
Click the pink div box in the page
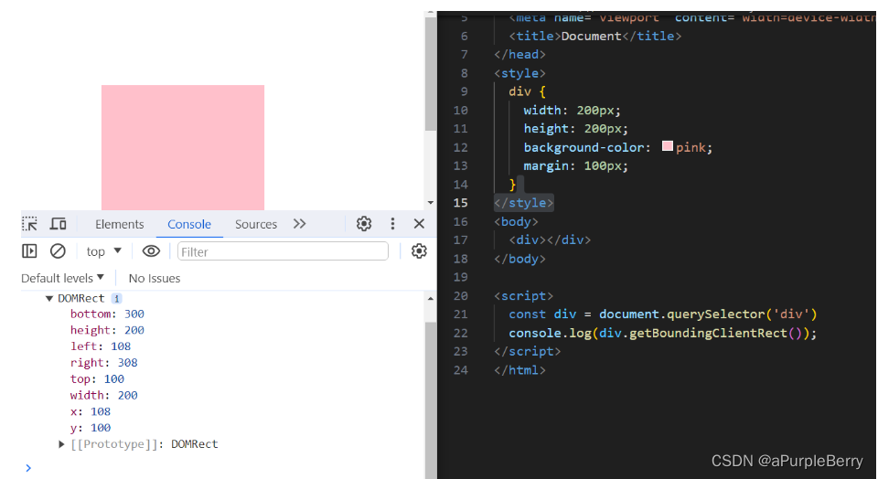pyautogui.click(x=183, y=147)
